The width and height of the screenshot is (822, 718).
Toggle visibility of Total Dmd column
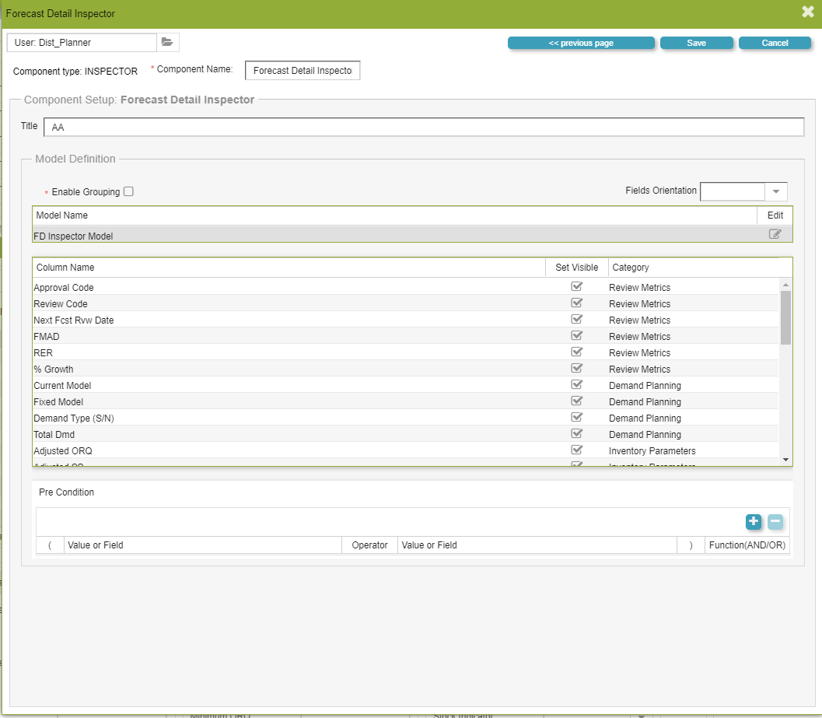[576, 434]
